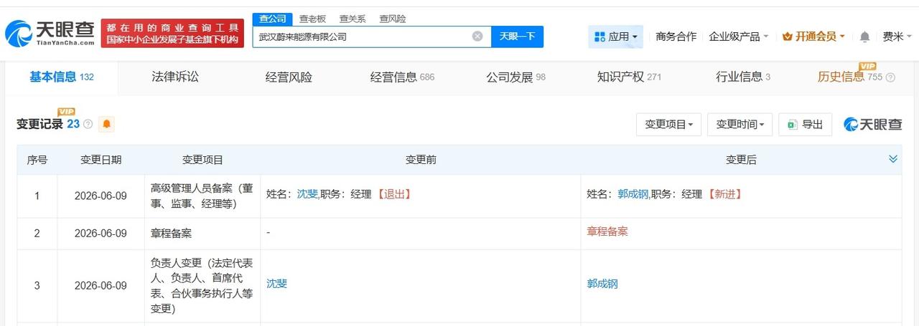The height and width of the screenshot is (326, 919).
Task: Switch to the 经营风险 tab
Action: click(x=289, y=77)
